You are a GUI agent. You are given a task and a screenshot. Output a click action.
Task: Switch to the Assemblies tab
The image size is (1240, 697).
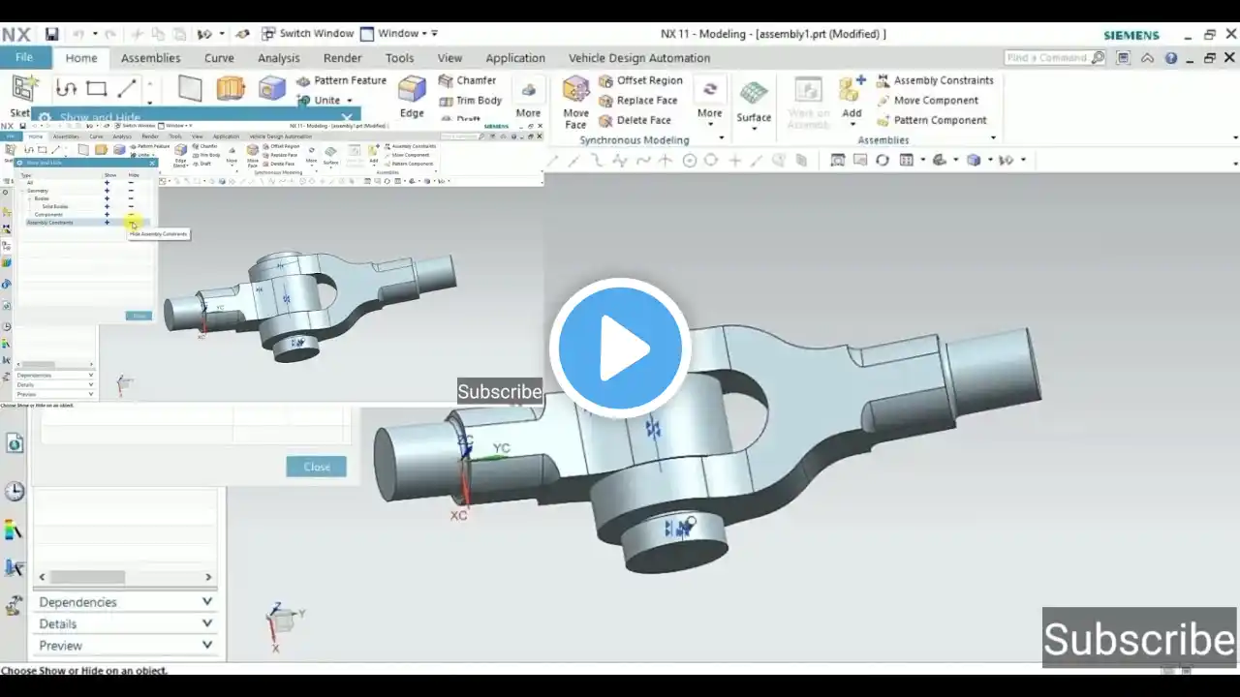pos(150,58)
